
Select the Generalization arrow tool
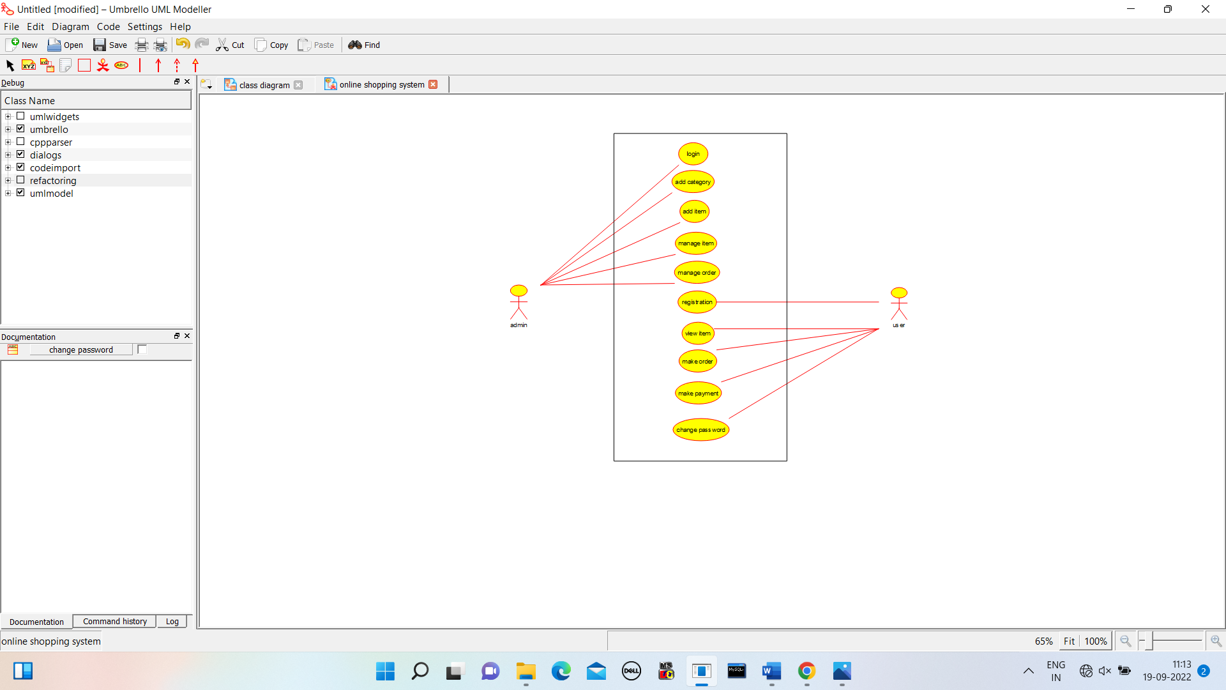[195, 65]
